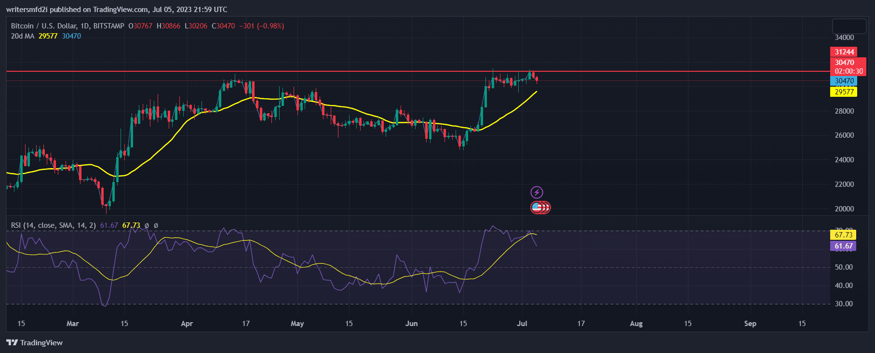Click the Aug label on time axis
The width and height of the screenshot is (875, 353).
[x=636, y=324]
